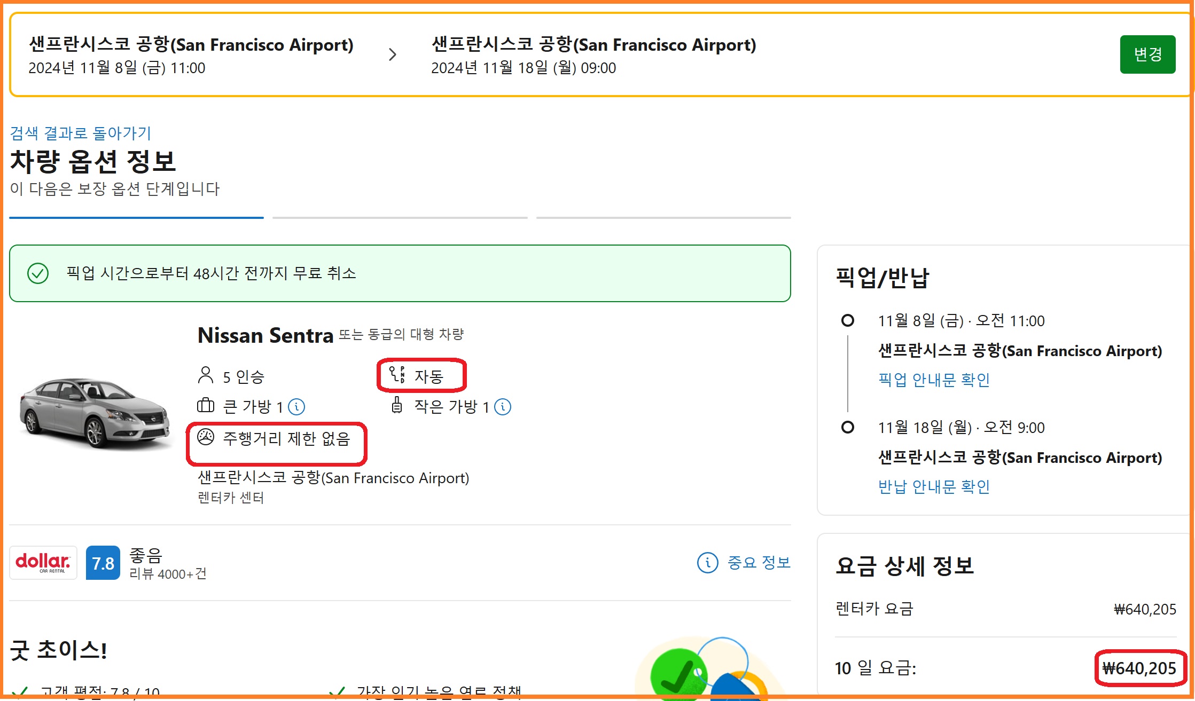Click the 픽업 시간으로부터 48시간 전까지 무료 취소 text
This screenshot has width=1195, height=701.
pyautogui.click(x=211, y=273)
